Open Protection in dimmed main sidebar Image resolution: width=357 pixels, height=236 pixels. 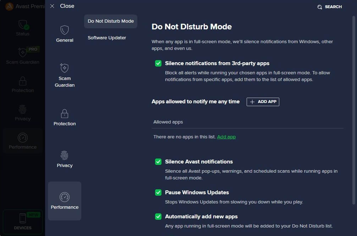click(x=23, y=85)
